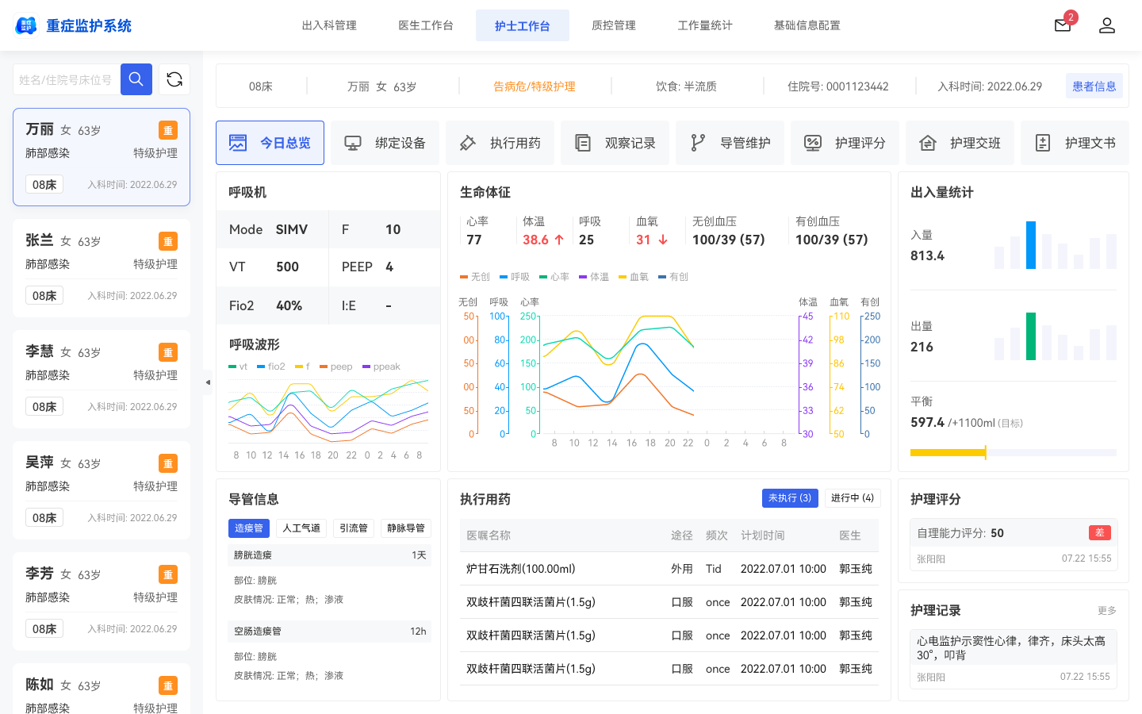Click the 膀胱造瘘 catheter entry
Screen dimensions: 1142x714
tap(330, 555)
